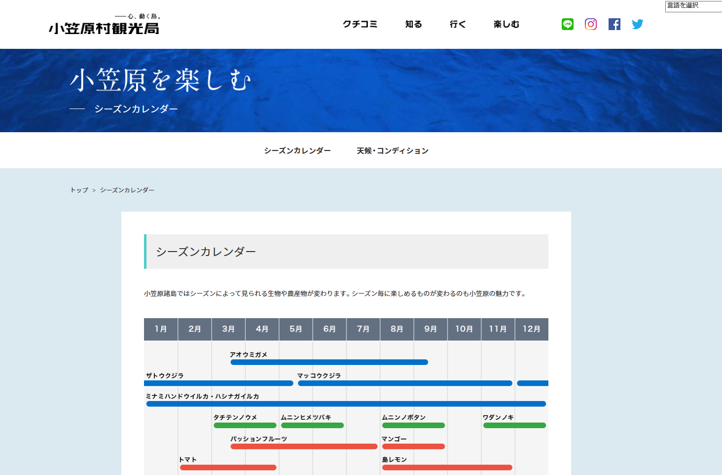This screenshot has height=475, width=722.
Task: Click the 8月 month header cell
Action: (x=397, y=329)
